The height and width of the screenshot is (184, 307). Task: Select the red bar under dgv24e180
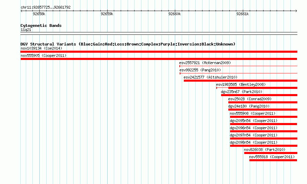(263, 110)
